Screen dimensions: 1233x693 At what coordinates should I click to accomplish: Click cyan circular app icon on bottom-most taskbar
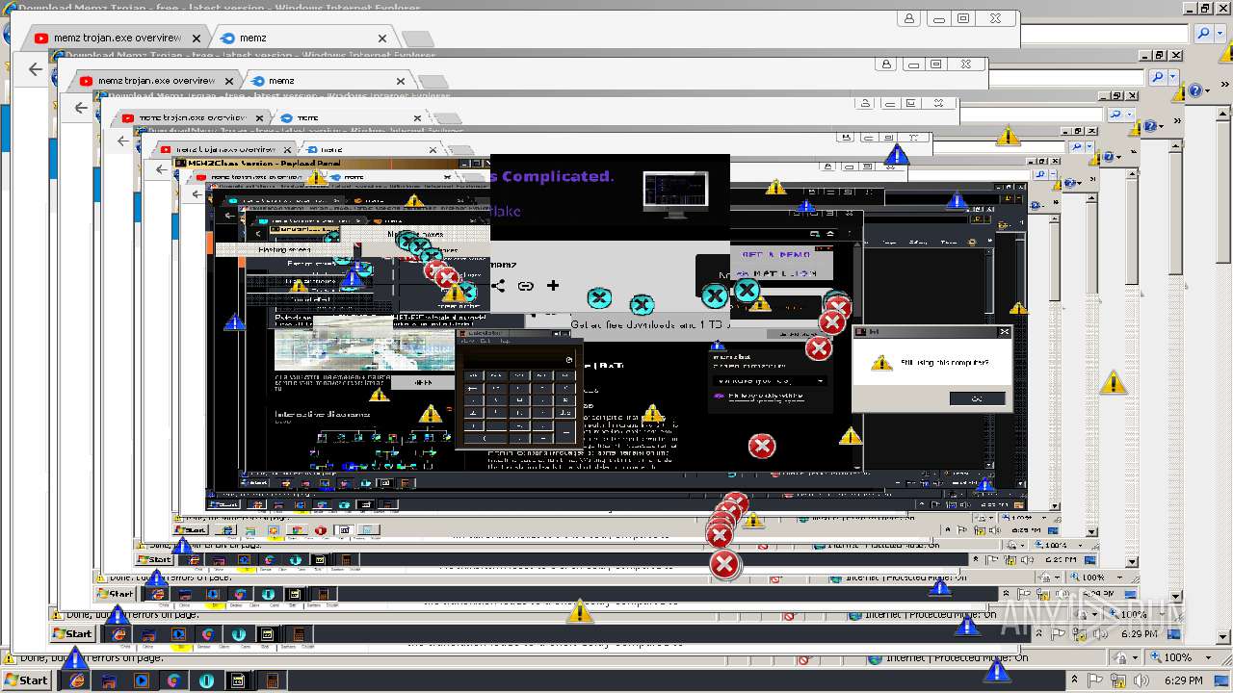[x=206, y=680]
